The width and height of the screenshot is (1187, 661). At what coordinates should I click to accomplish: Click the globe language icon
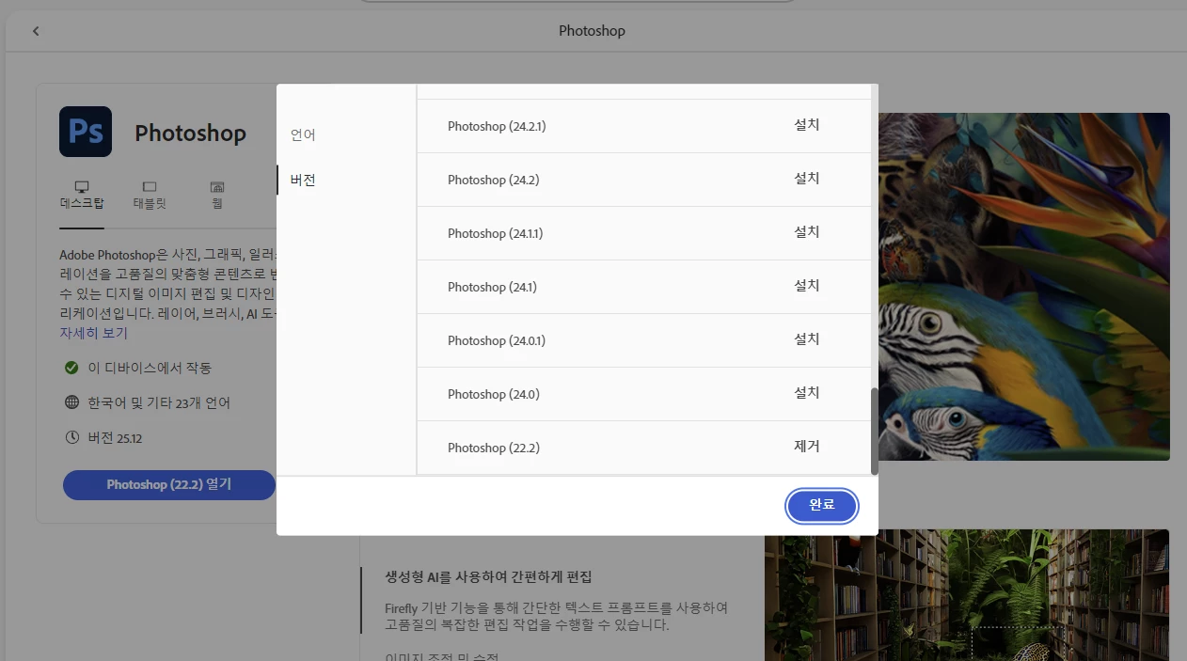click(x=71, y=402)
